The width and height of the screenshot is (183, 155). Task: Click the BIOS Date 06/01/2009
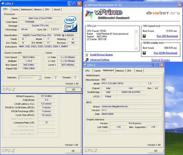click(x=131, y=114)
